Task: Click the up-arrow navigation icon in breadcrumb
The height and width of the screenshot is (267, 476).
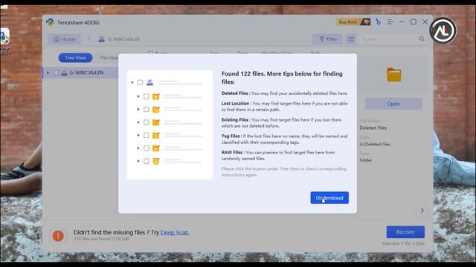Action: pyautogui.click(x=89, y=39)
